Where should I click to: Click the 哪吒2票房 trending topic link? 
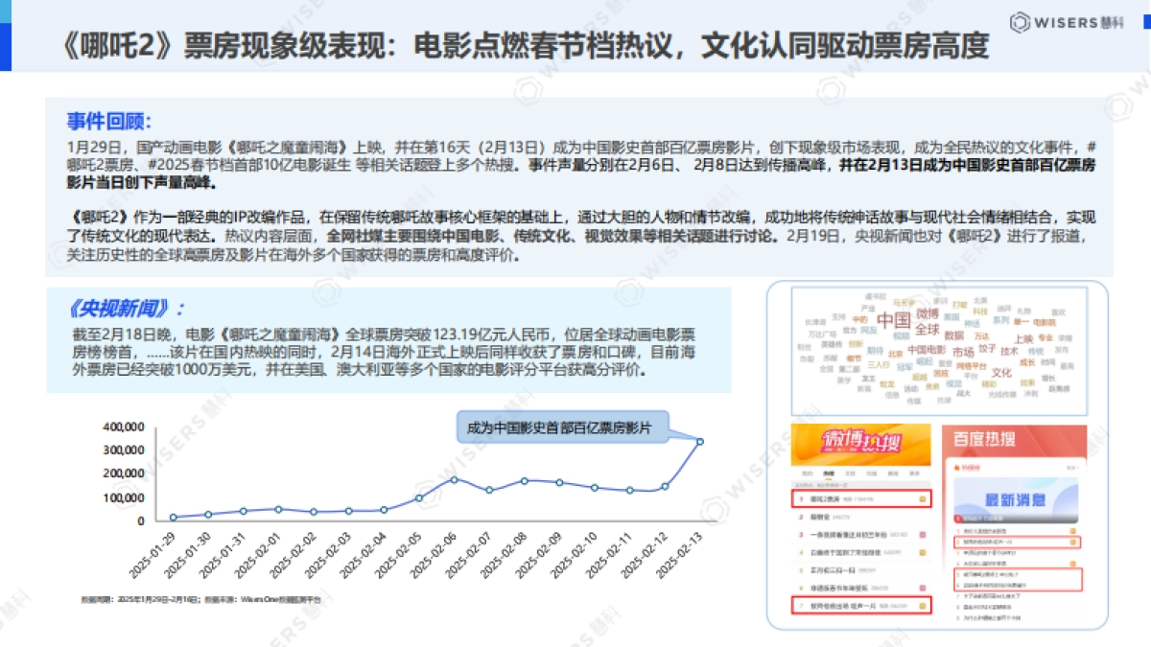(824, 499)
